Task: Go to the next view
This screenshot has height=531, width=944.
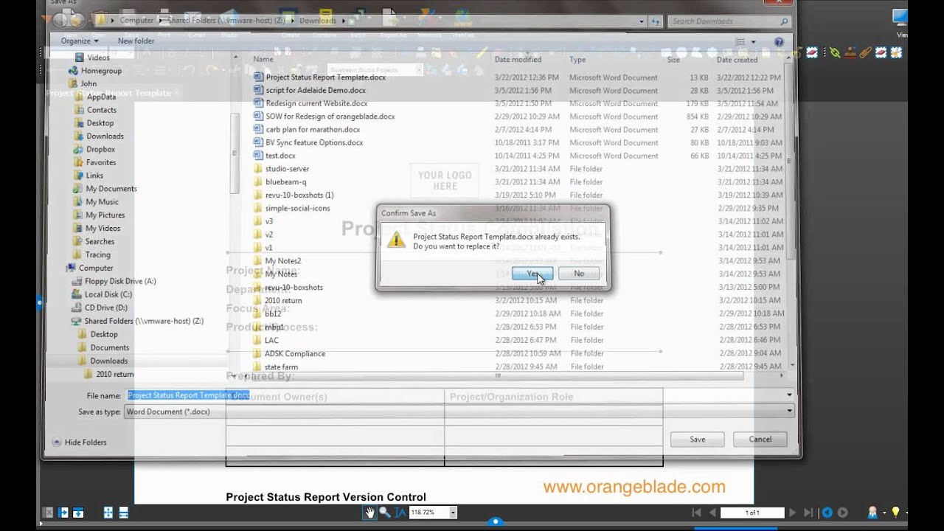Action: pos(843,512)
